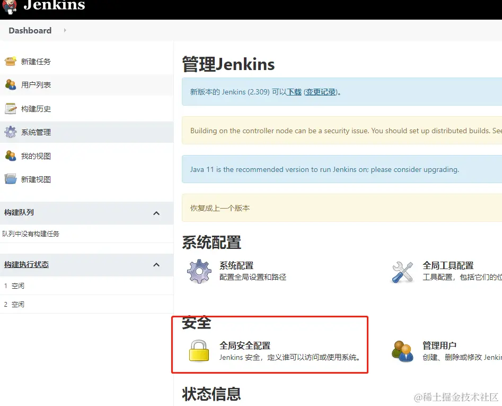The height and width of the screenshot is (406, 502).
Task: Open 系统配置 settings link
Action: click(236, 266)
